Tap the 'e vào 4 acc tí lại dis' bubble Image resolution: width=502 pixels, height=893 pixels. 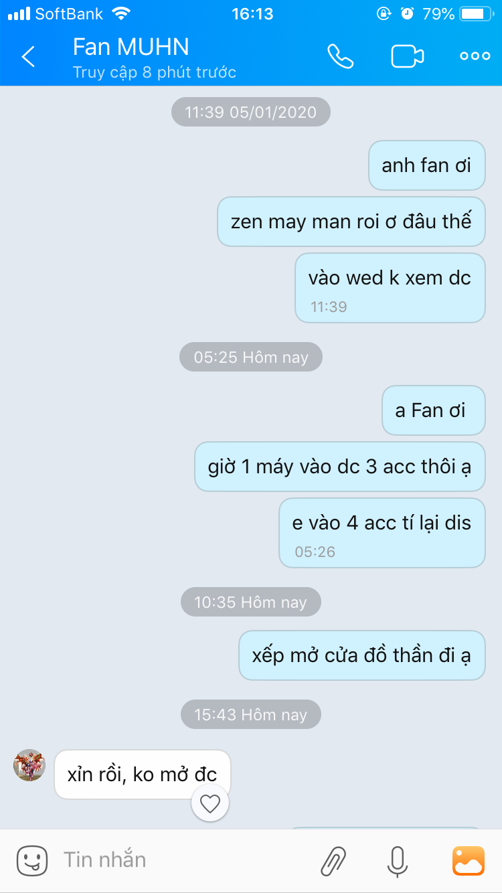click(382, 533)
